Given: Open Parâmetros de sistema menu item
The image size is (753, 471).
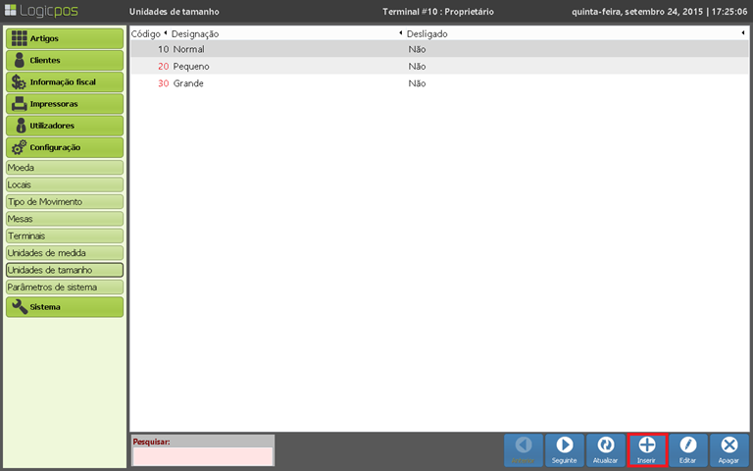Looking at the screenshot, I should (x=65, y=288).
